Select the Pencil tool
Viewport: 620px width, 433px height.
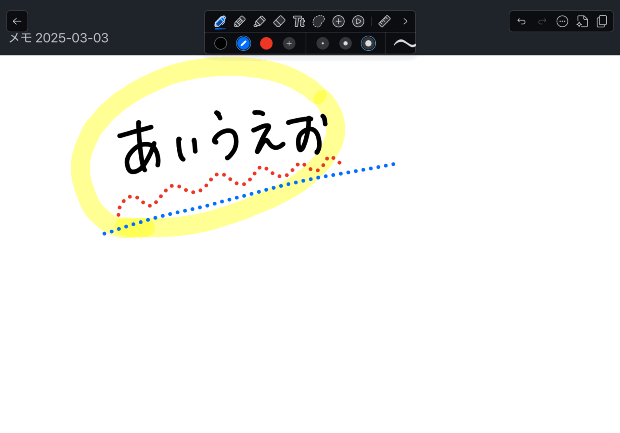point(240,21)
